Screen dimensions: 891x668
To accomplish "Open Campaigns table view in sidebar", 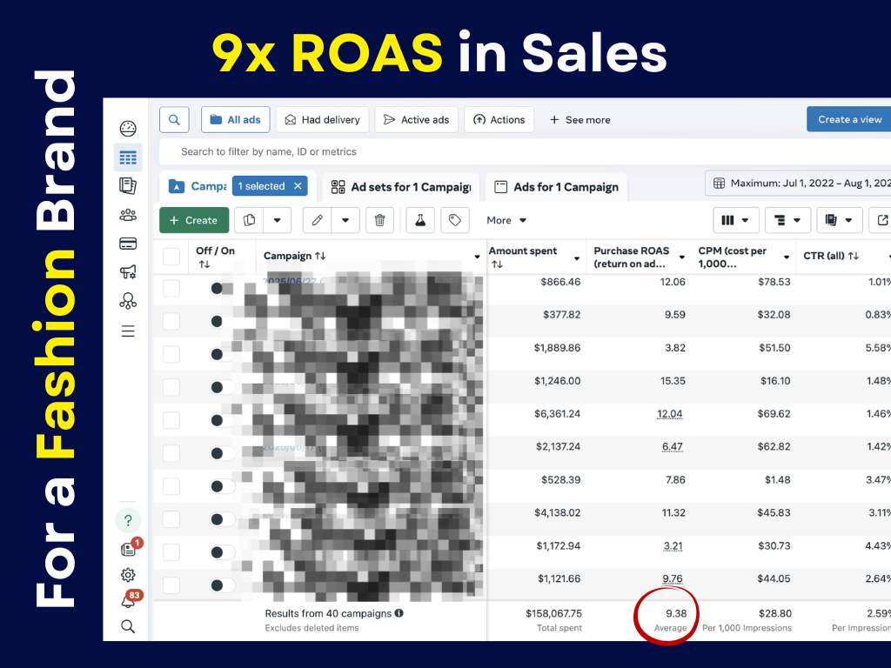I will [x=128, y=157].
